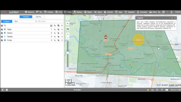Edit properties of Склад geofence
This screenshot has height=102, width=181.
pyautogui.click(x=55, y=40)
